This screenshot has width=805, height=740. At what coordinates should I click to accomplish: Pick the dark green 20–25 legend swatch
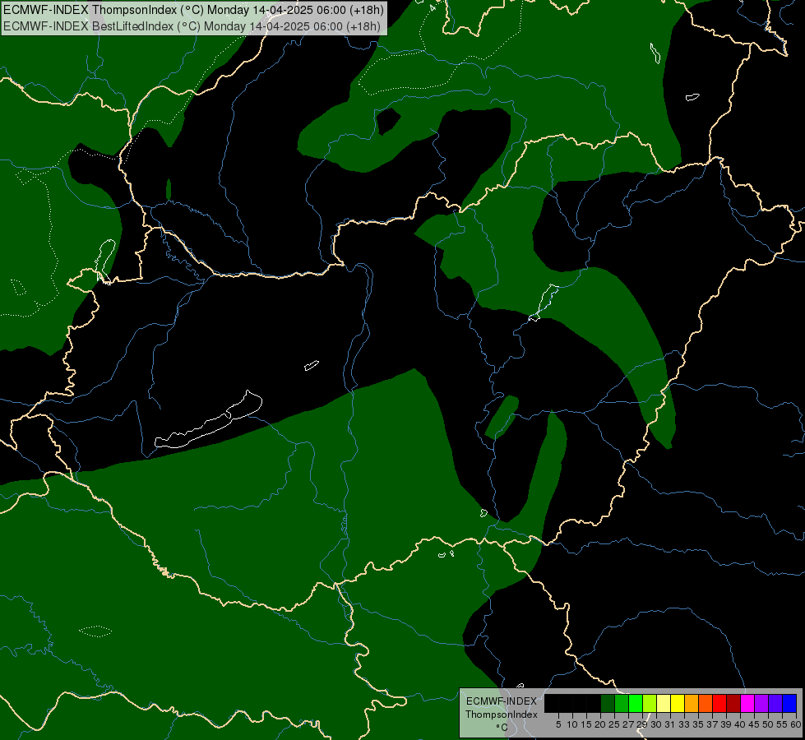(608, 703)
